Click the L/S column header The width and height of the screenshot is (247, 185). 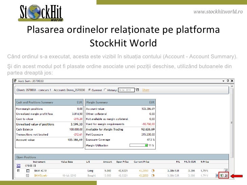88,162
